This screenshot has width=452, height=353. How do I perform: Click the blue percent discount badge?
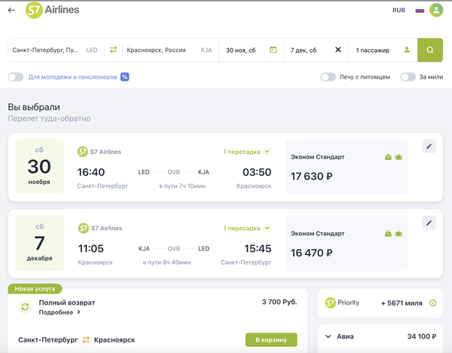pyautogui.click(x=124, y=77)
